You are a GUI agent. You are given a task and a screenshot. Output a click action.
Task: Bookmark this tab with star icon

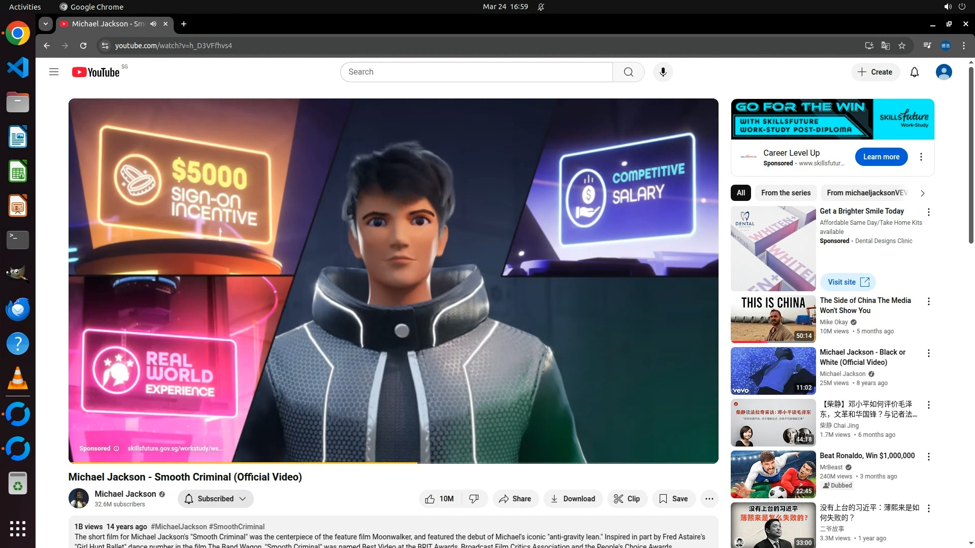pos(902,46)
